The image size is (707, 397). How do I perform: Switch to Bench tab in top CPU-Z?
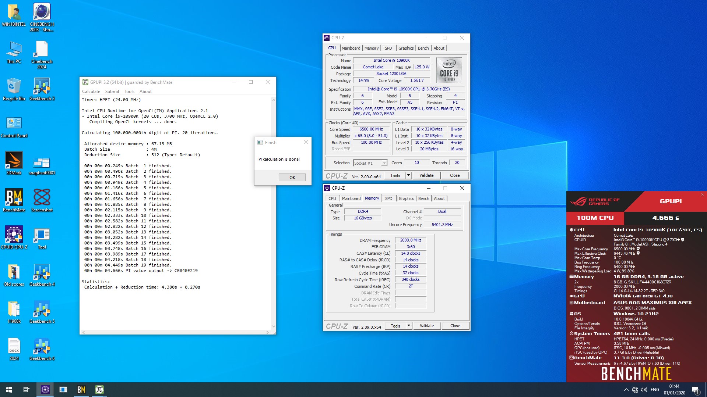pyautogui.click(x=423, y=48)
